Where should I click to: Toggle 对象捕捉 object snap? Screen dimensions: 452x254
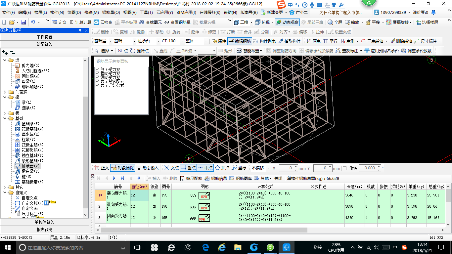click(122, 168)
